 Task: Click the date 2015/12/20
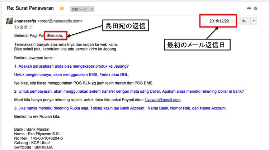219,21
